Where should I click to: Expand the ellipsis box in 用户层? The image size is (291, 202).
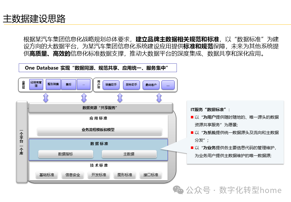click(x=168, y=85)
